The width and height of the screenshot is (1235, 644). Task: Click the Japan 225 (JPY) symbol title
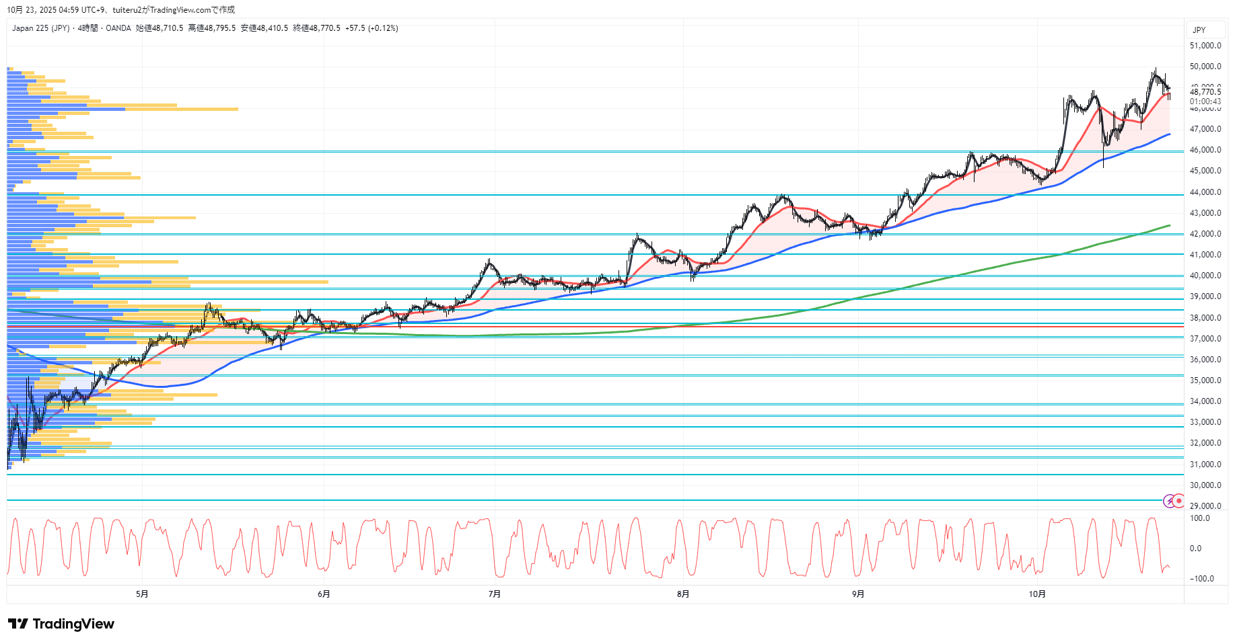coord(40,28)
